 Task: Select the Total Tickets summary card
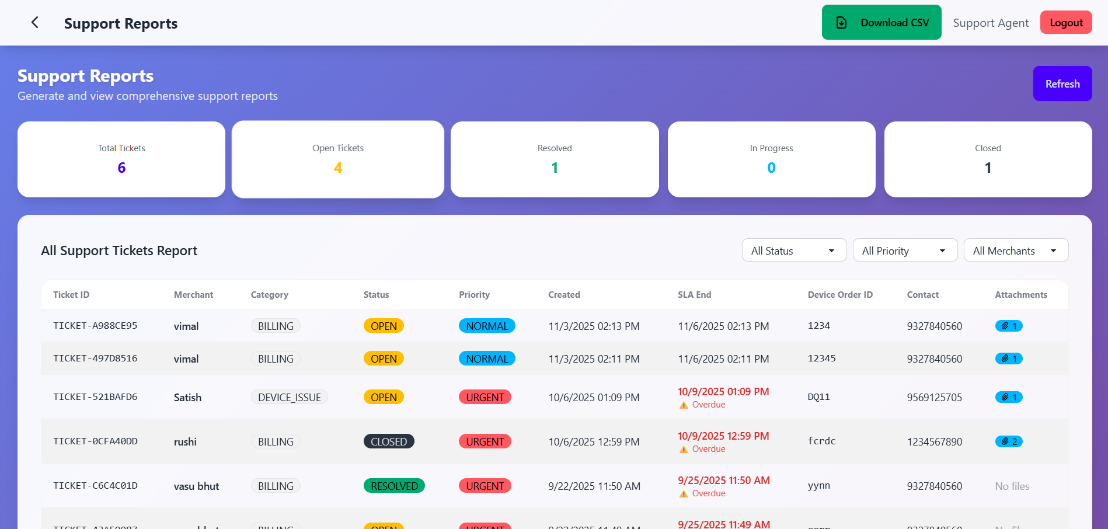(121, 159)
